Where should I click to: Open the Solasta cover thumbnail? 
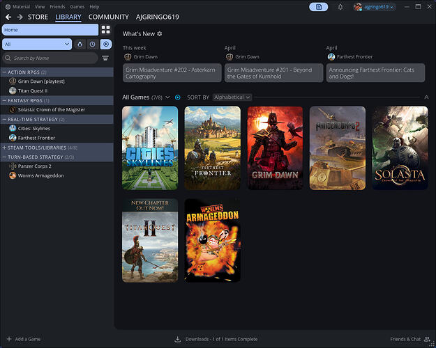(400, 148)
